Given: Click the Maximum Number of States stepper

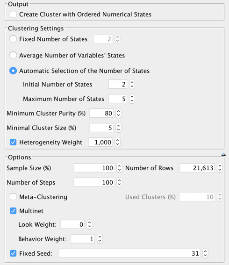Looking at the screenshot, I should 132,99.
